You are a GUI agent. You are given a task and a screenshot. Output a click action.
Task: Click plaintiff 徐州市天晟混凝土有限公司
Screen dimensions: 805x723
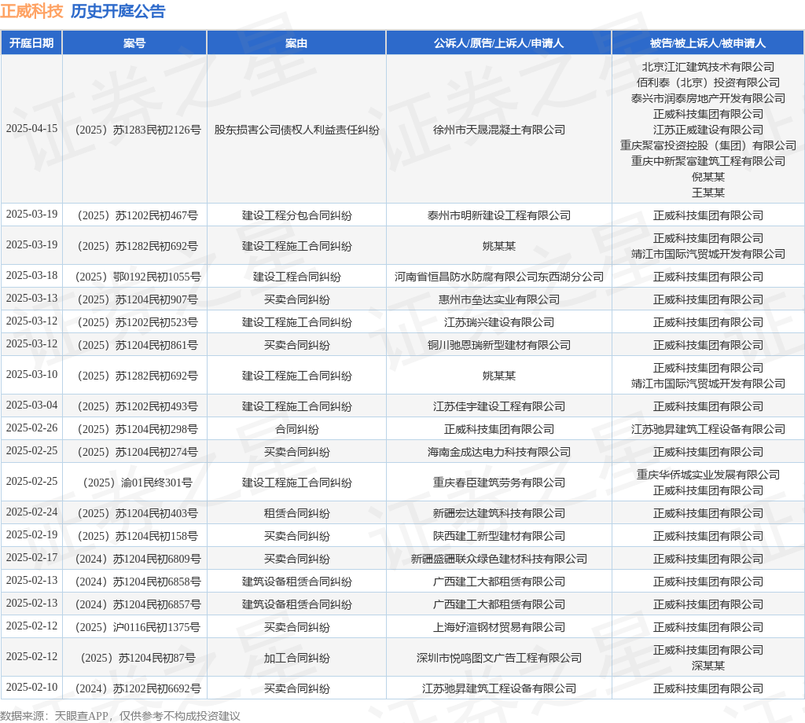coord(498,130)
